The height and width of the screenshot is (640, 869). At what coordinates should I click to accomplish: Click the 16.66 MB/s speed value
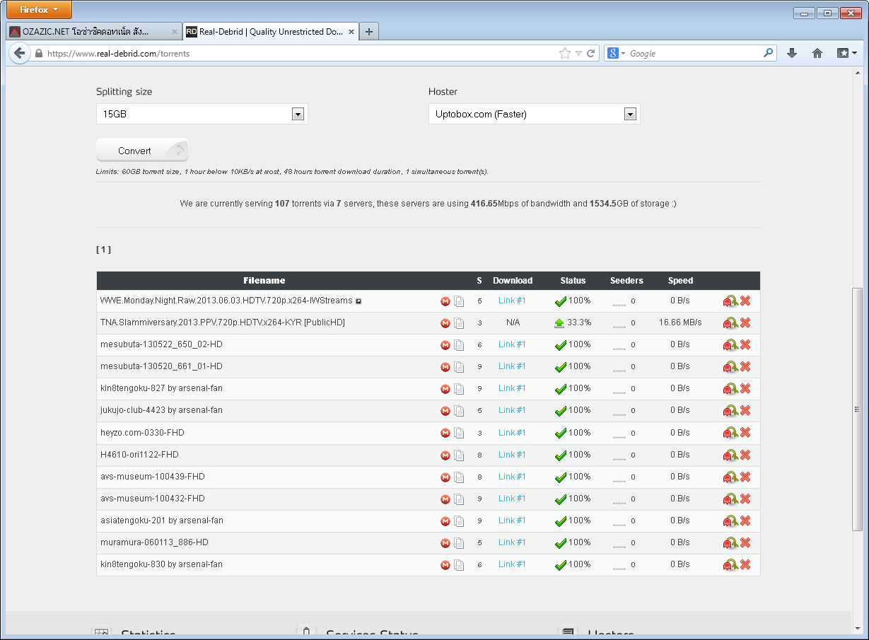(680, 322)
